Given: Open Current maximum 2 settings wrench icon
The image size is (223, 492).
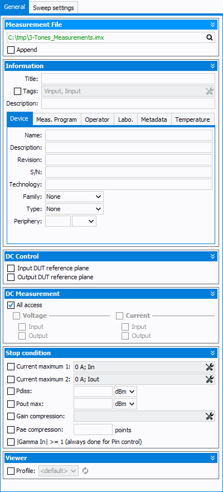Looking at the screenshot, I should [209, 379].
